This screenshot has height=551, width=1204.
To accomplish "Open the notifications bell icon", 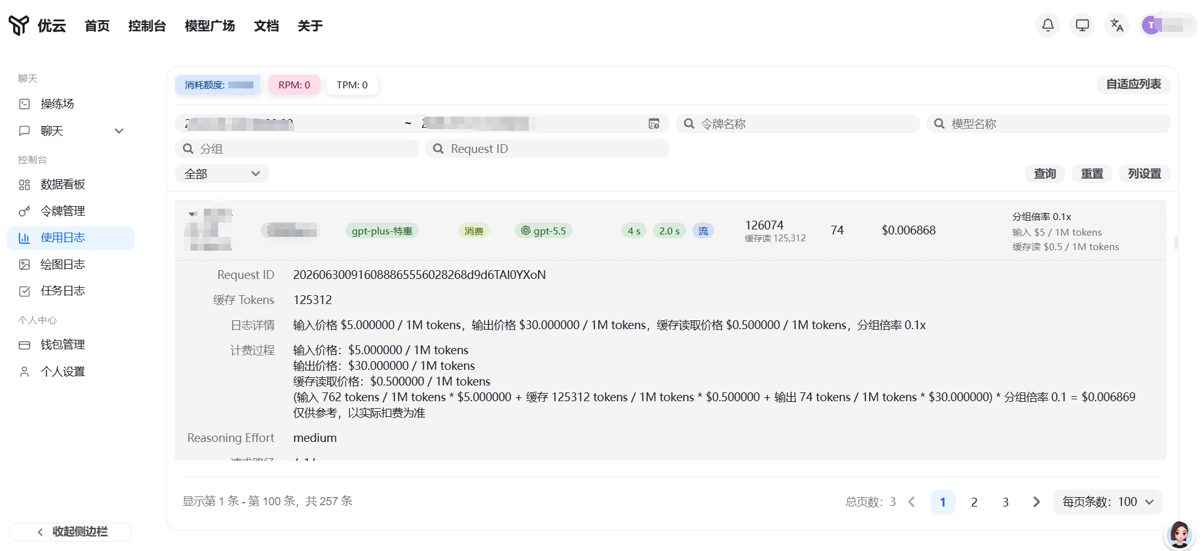I will coord(1048,25).
